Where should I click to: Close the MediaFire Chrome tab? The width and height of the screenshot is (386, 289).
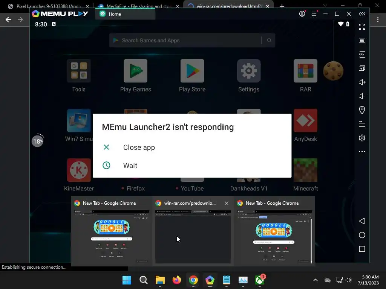pos(178,6)
